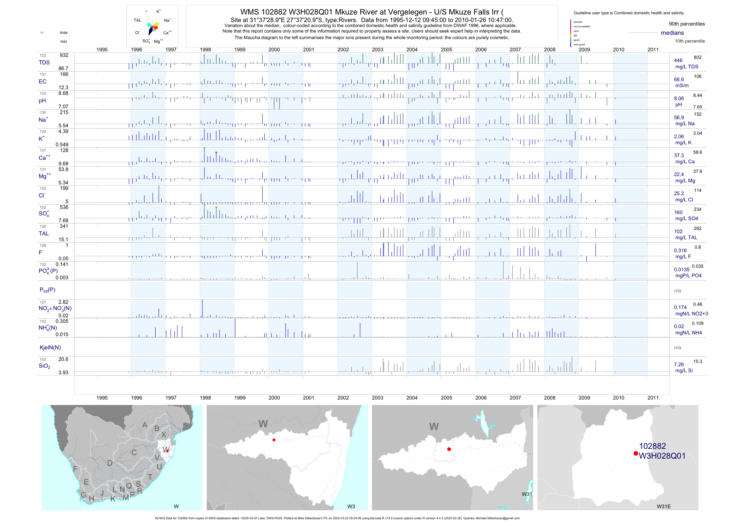The image size is (744, 526).
Task: Open the W31E catchment map thumbnail
Action: coord(618,457)
